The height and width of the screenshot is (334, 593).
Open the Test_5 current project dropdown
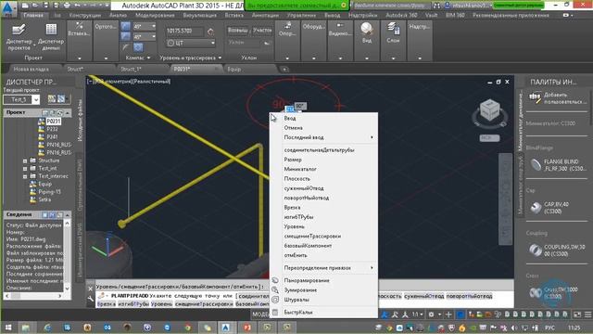(x=35, y=99)
